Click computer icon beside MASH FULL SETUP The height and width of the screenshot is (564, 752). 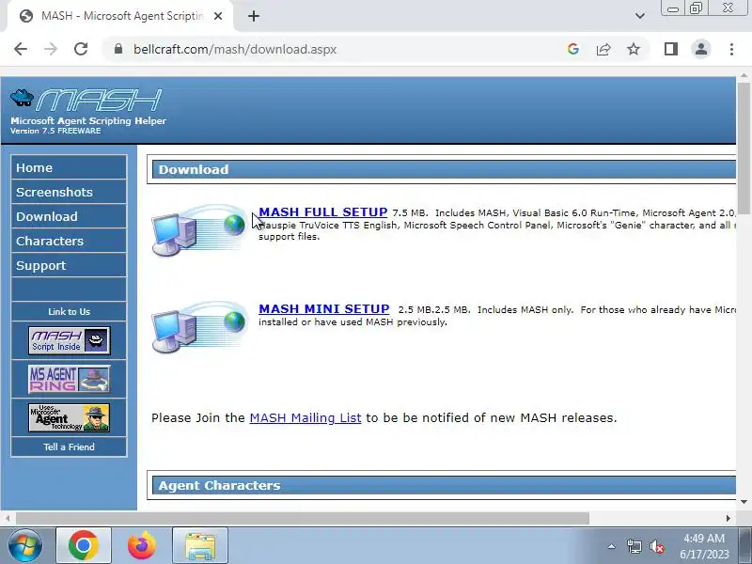point(198,230)
